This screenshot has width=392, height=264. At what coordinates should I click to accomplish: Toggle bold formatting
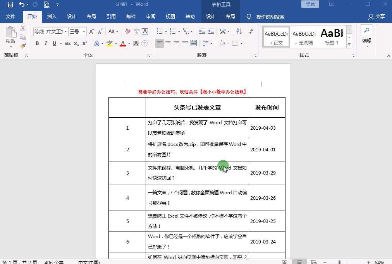[x=37, y=43]
